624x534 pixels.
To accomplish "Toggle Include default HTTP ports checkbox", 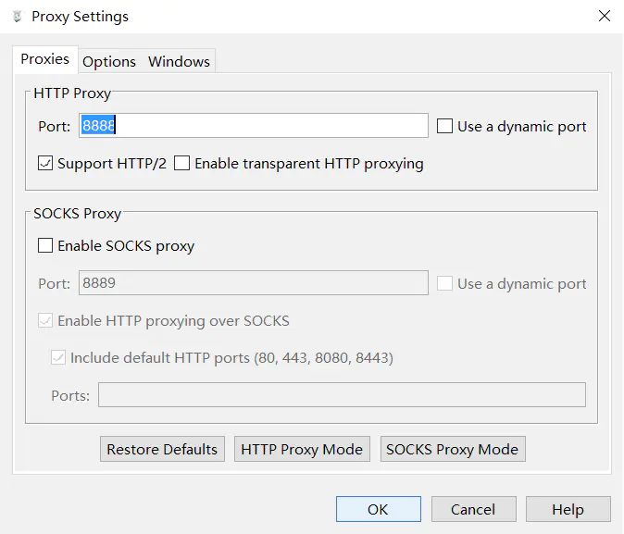I will pos(58,357).
